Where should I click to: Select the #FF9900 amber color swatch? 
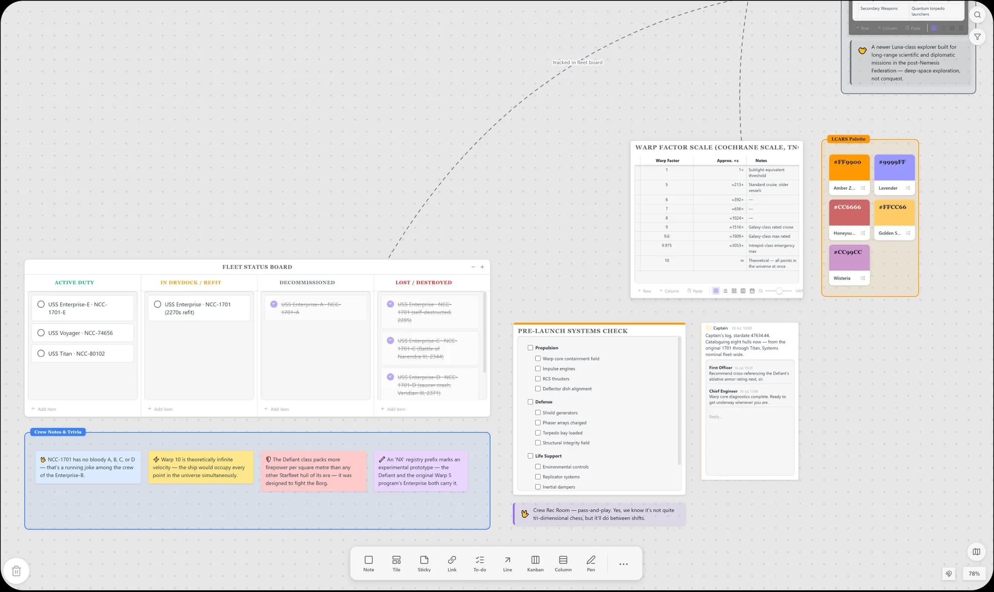pyautogui.click(x=849, y=167)
